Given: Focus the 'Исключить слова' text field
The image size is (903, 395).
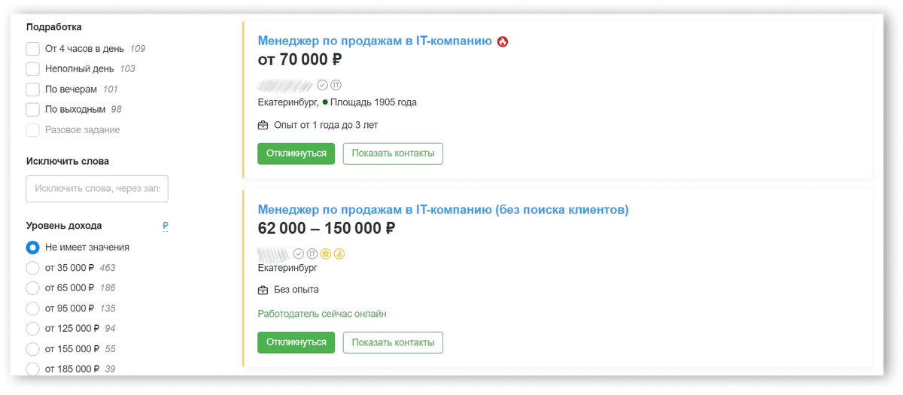Looking at the screenshot, I should 97,189.
